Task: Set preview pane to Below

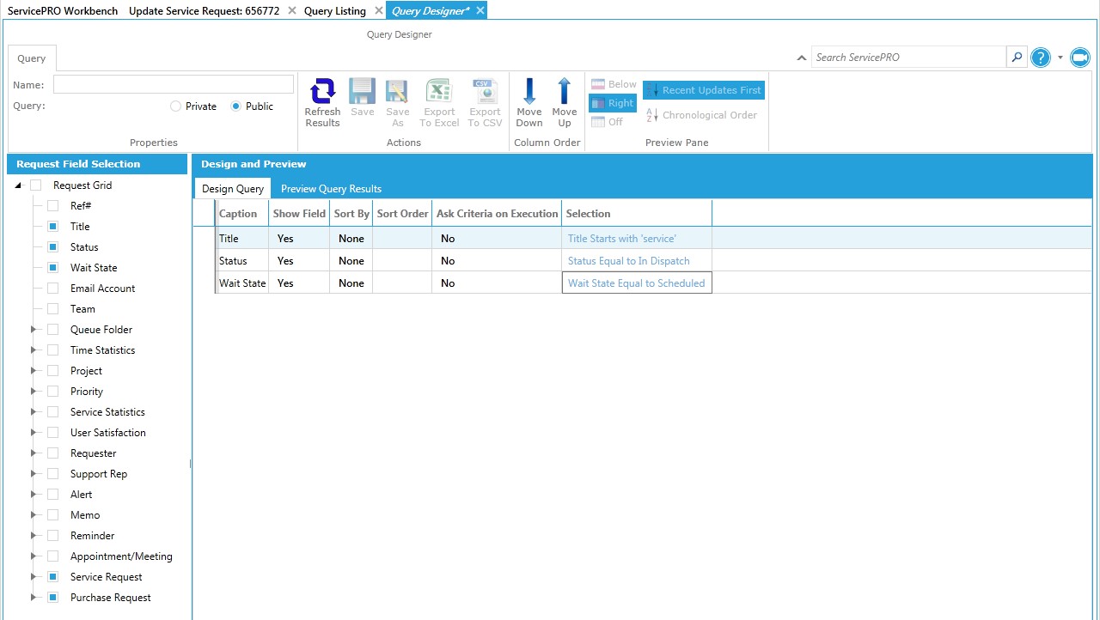Action: (x=614, y=84)
